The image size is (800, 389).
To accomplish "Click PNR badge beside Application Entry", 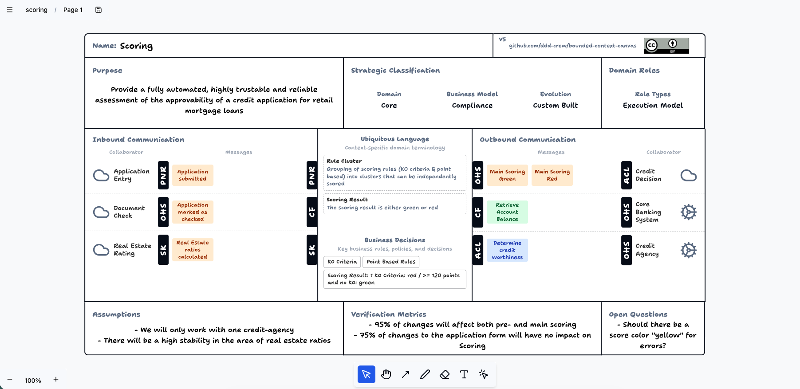I will [163, 175].
